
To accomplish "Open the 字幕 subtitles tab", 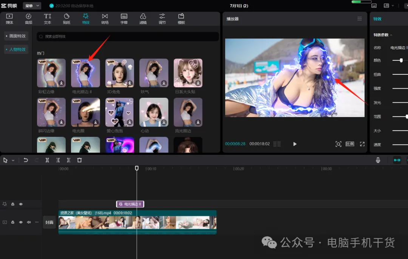I will [x=124, y=19].
